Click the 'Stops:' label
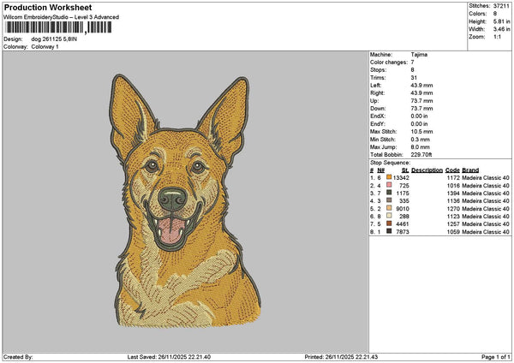 [379, 70]
